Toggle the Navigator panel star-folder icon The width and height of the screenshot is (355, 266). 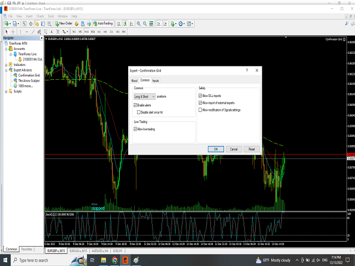37,23
